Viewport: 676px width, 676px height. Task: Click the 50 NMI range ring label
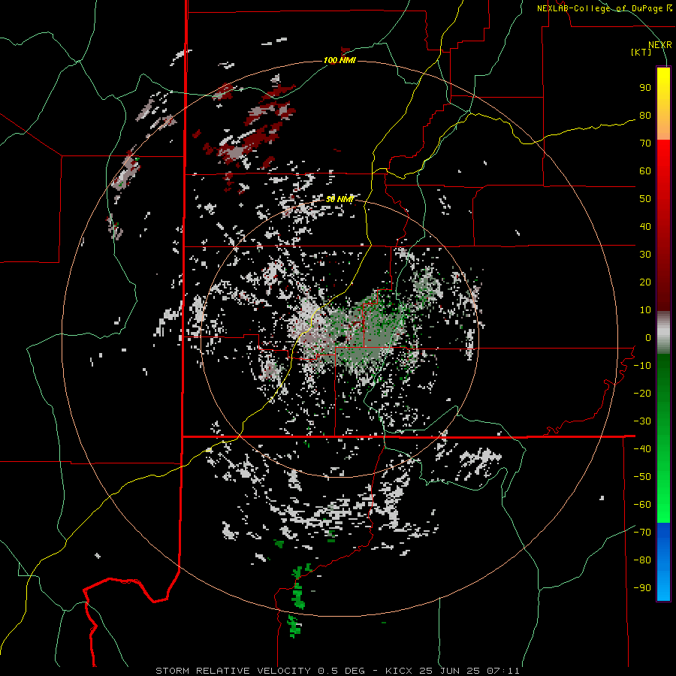[340, 199]
